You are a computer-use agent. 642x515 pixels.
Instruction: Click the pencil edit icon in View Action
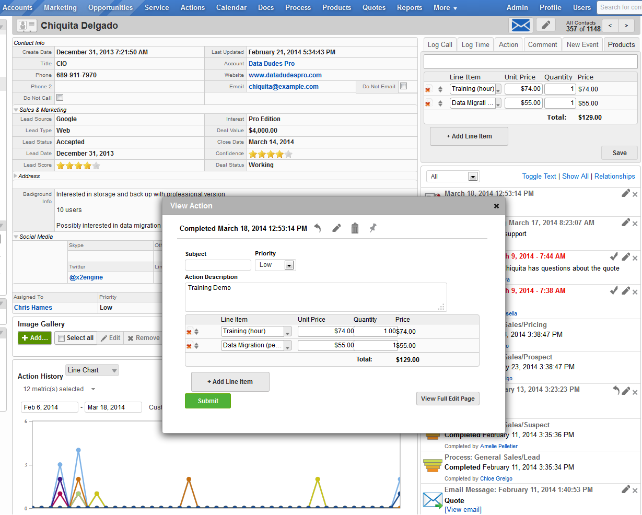(x=336, y=228)
